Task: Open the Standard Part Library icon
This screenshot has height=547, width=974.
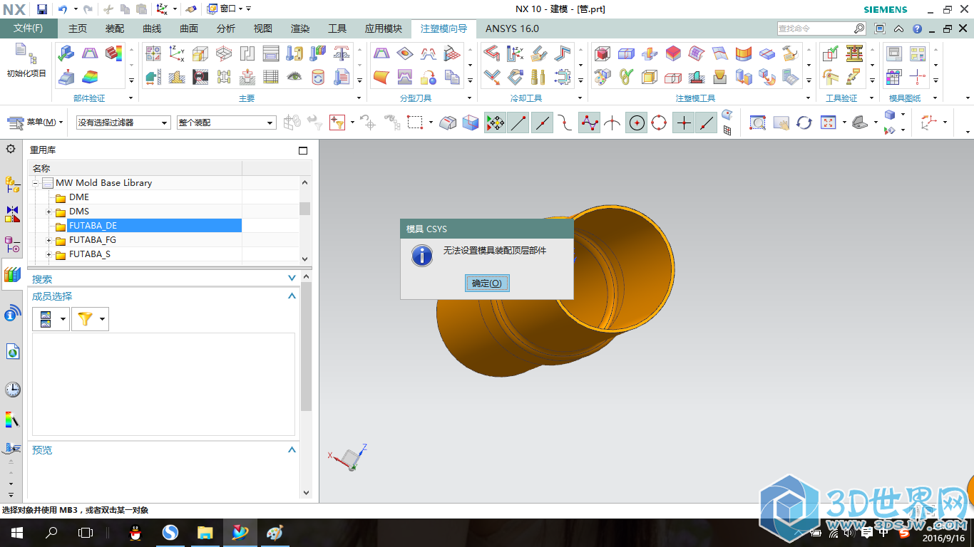Action: click(294, 53)
